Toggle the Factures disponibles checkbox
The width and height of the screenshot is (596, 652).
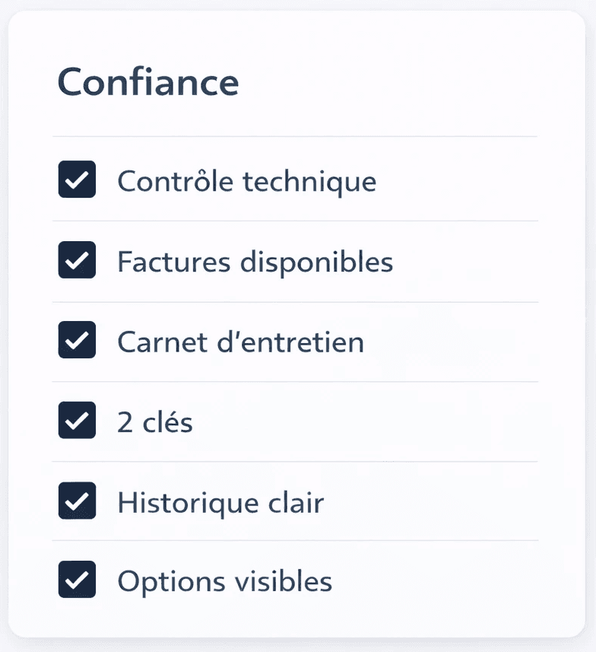pos(77,260)
